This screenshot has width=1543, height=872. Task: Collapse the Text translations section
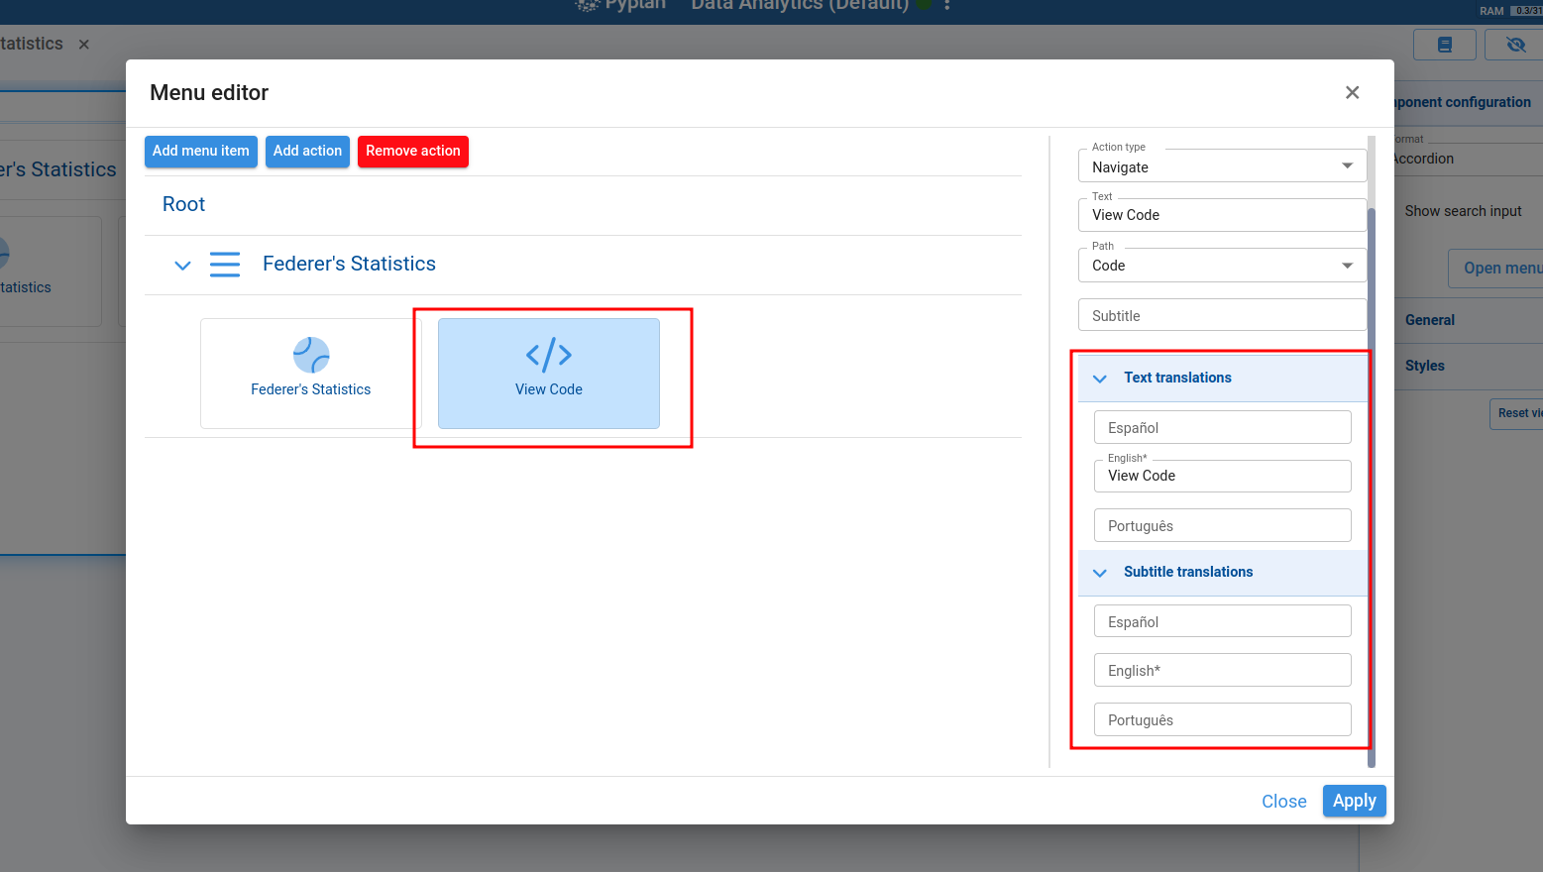coord(1100,379)
